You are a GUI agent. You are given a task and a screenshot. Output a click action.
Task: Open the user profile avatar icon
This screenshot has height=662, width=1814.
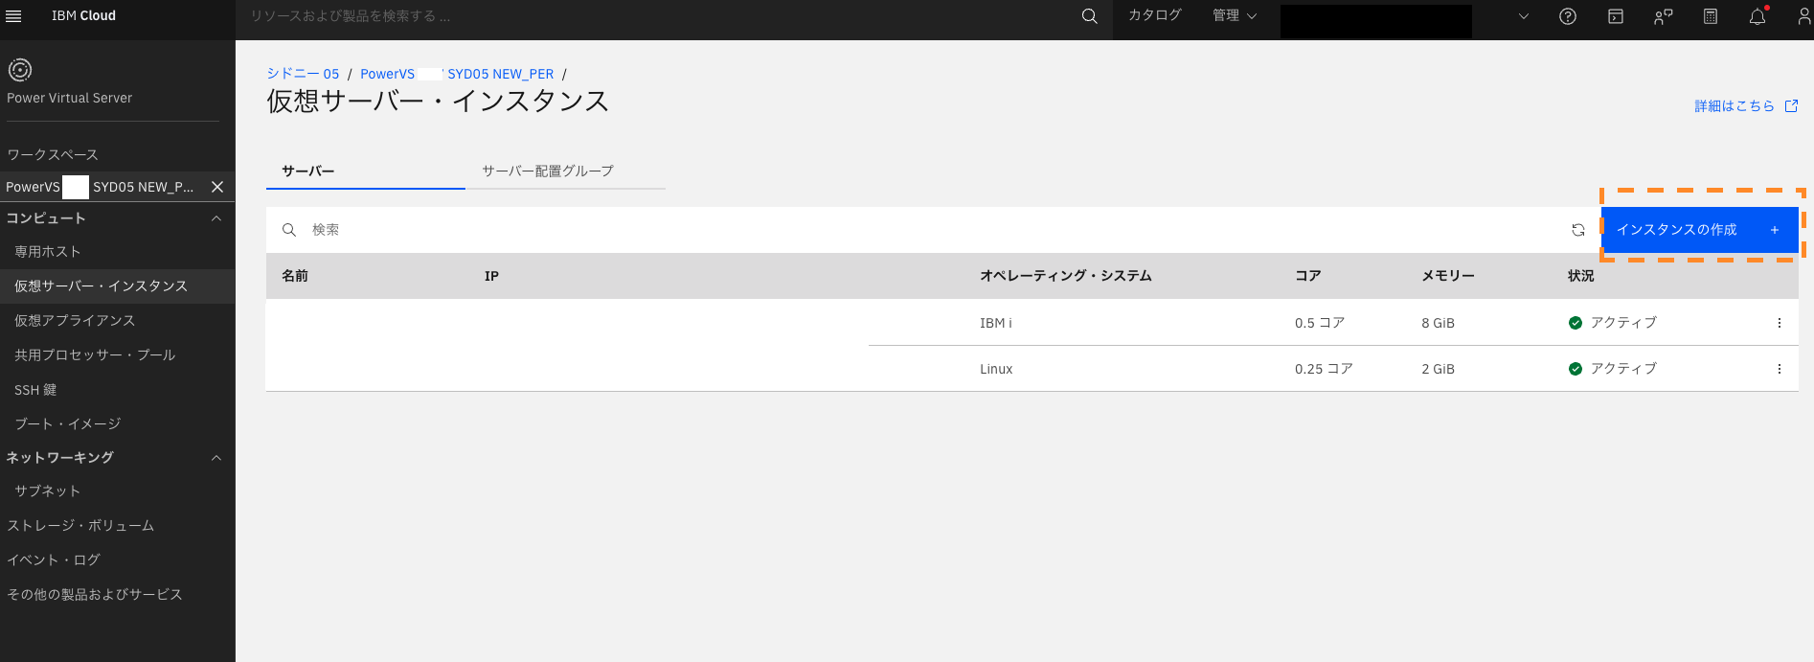click(x=1803, y=16)
